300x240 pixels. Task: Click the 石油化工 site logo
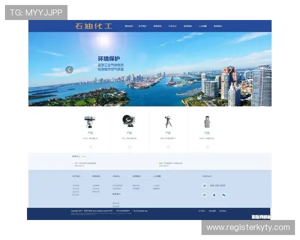[x=93, y=26]
